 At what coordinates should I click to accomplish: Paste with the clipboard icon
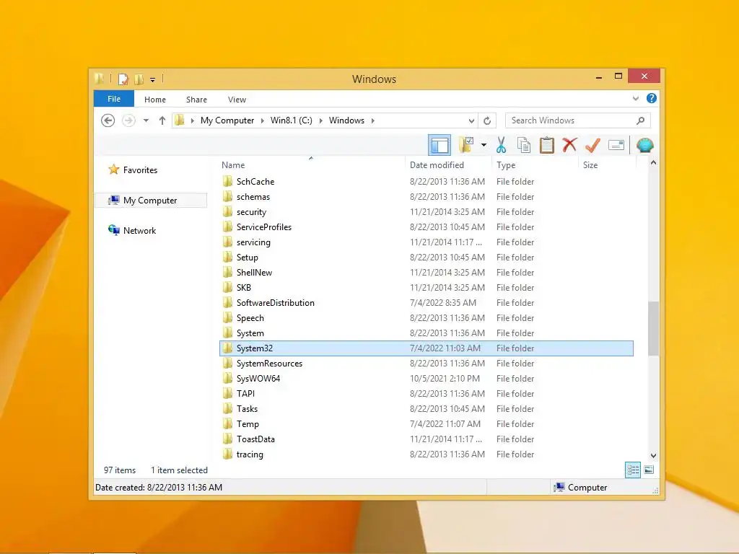pyautogui.click(x=546, y=145)
